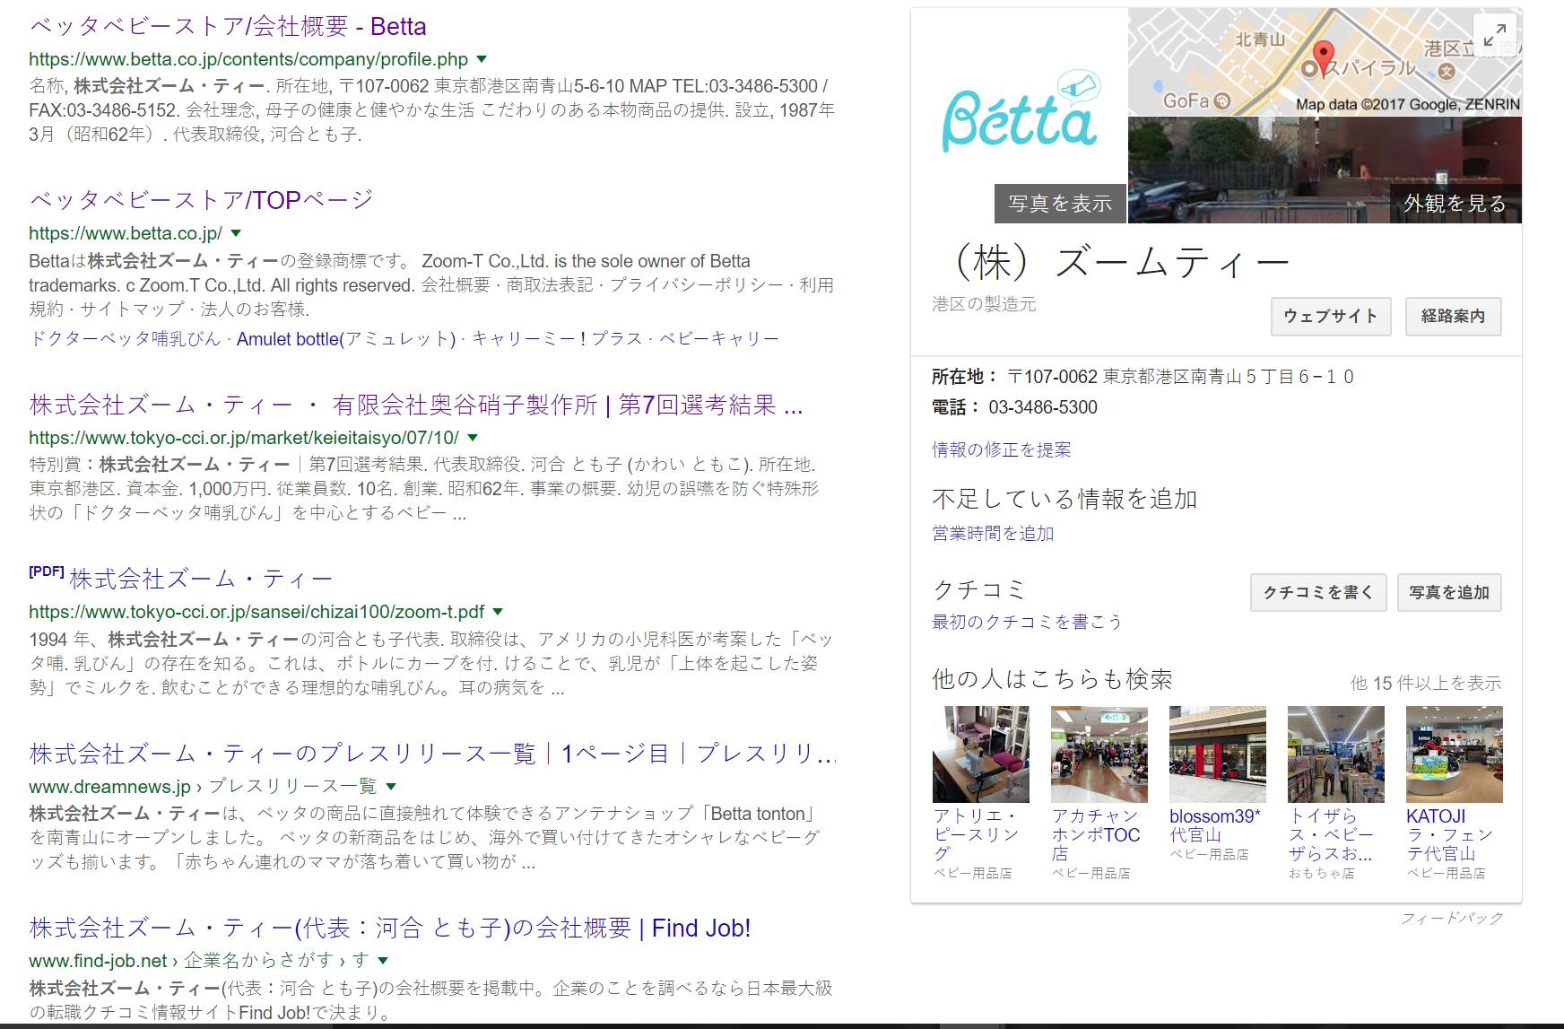
Task: Click the 電話 label in the panel
Action: 956,407
